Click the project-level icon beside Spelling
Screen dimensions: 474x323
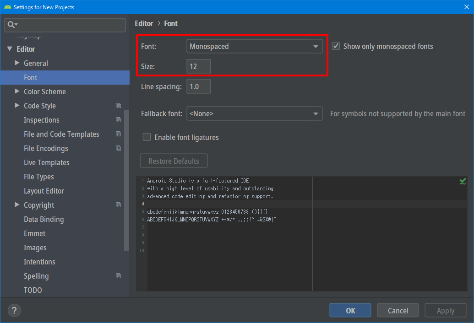pyautogui.click(x=118, y=276)
